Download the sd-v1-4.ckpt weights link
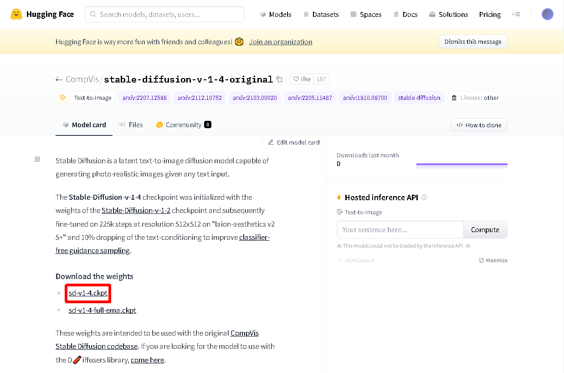564x373 pixels. click(88, 293)
